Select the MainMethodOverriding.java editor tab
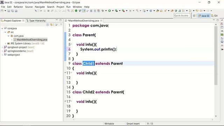 click(83, 21)
